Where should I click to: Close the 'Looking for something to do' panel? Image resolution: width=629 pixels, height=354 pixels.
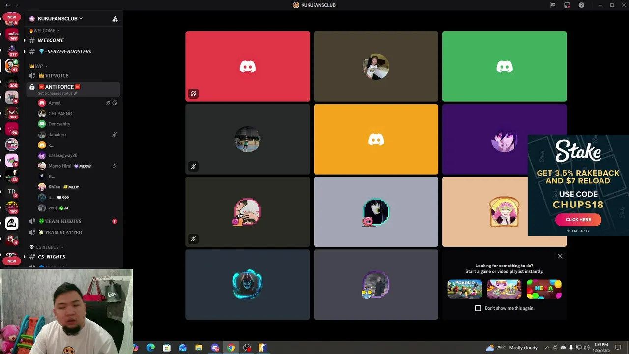(560, 256)
